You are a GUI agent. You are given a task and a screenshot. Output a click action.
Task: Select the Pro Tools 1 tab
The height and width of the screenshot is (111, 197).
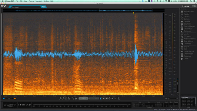(x=25, y=7)
